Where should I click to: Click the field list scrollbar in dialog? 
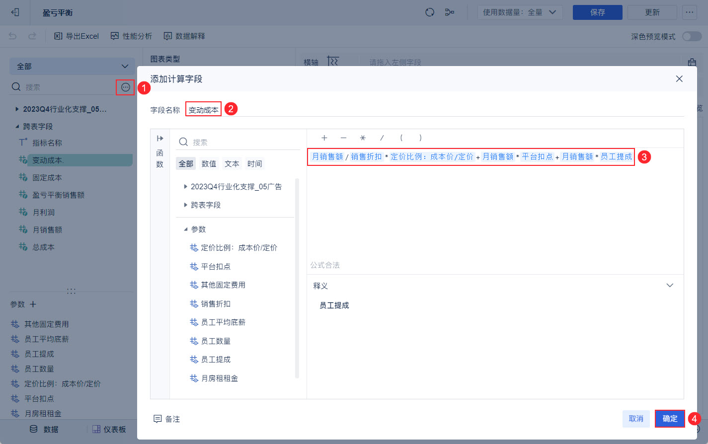pyautogui.click(x=297, y=278)
